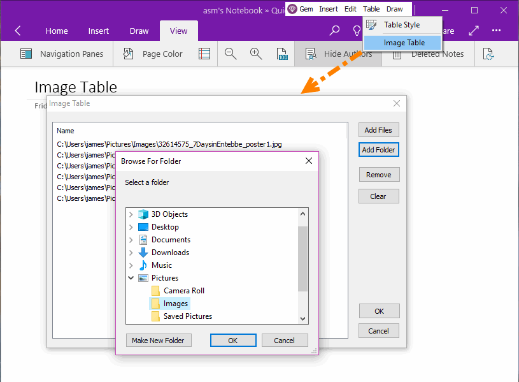519x382 pixels.
Task: Click the Remove button
Action: point(378,175)
